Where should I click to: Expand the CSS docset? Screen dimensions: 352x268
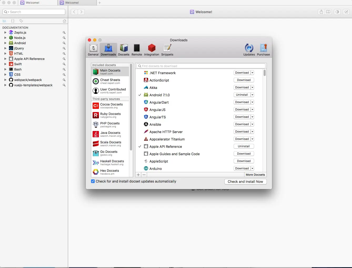coord(5,75)
